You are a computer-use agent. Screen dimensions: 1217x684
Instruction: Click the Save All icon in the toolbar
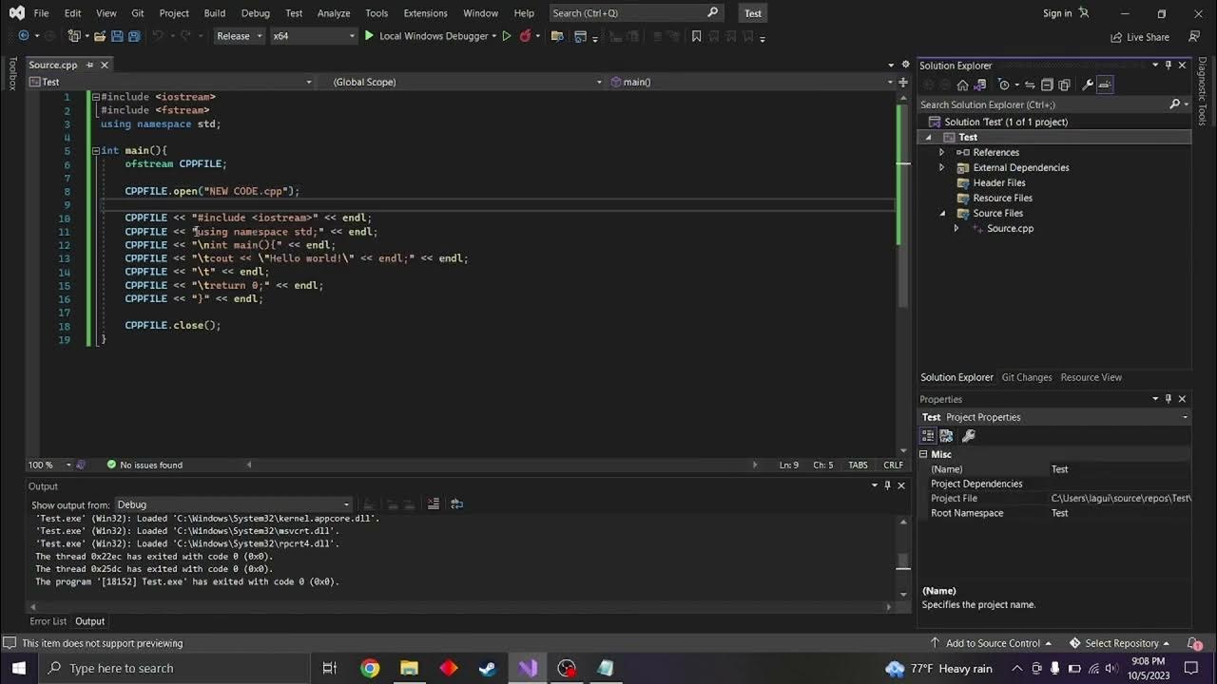coord(134,36)
